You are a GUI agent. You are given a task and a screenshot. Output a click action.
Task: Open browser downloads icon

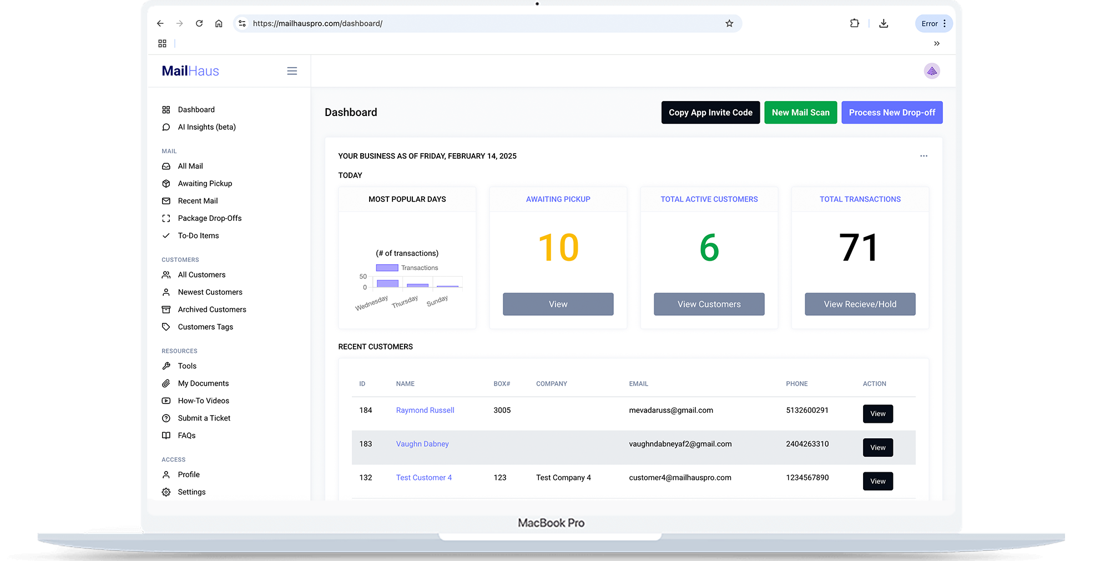point(884,23)
